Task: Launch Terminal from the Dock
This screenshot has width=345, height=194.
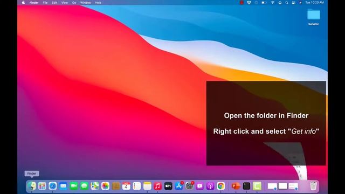Action: 246,186
